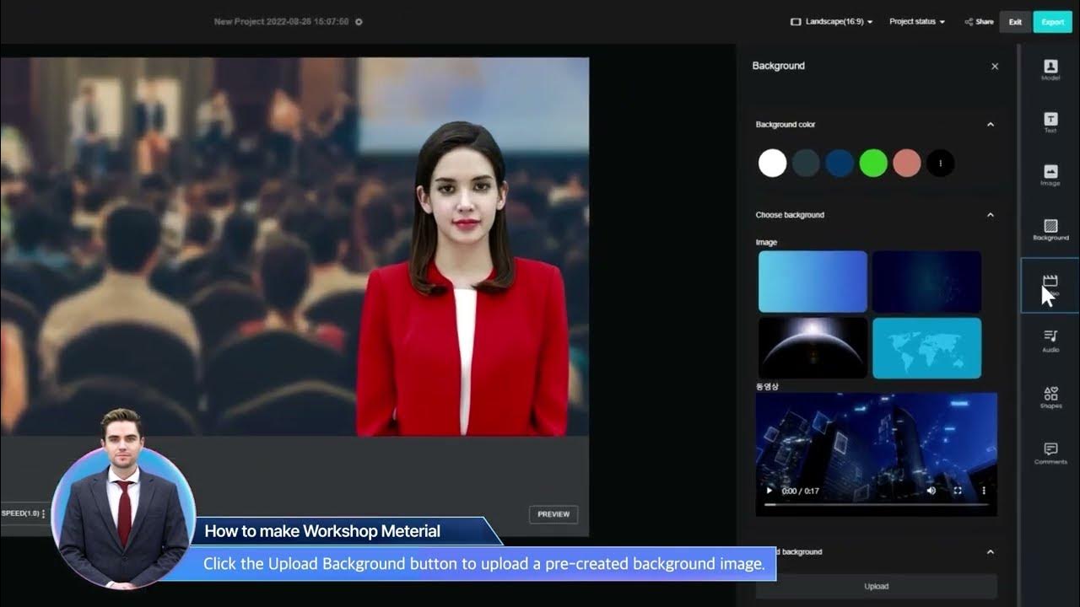Image resolution: width=1080 pixels, height=607 pixels.
Task: Open the Video panel icon
Action: click(1050, 285)
